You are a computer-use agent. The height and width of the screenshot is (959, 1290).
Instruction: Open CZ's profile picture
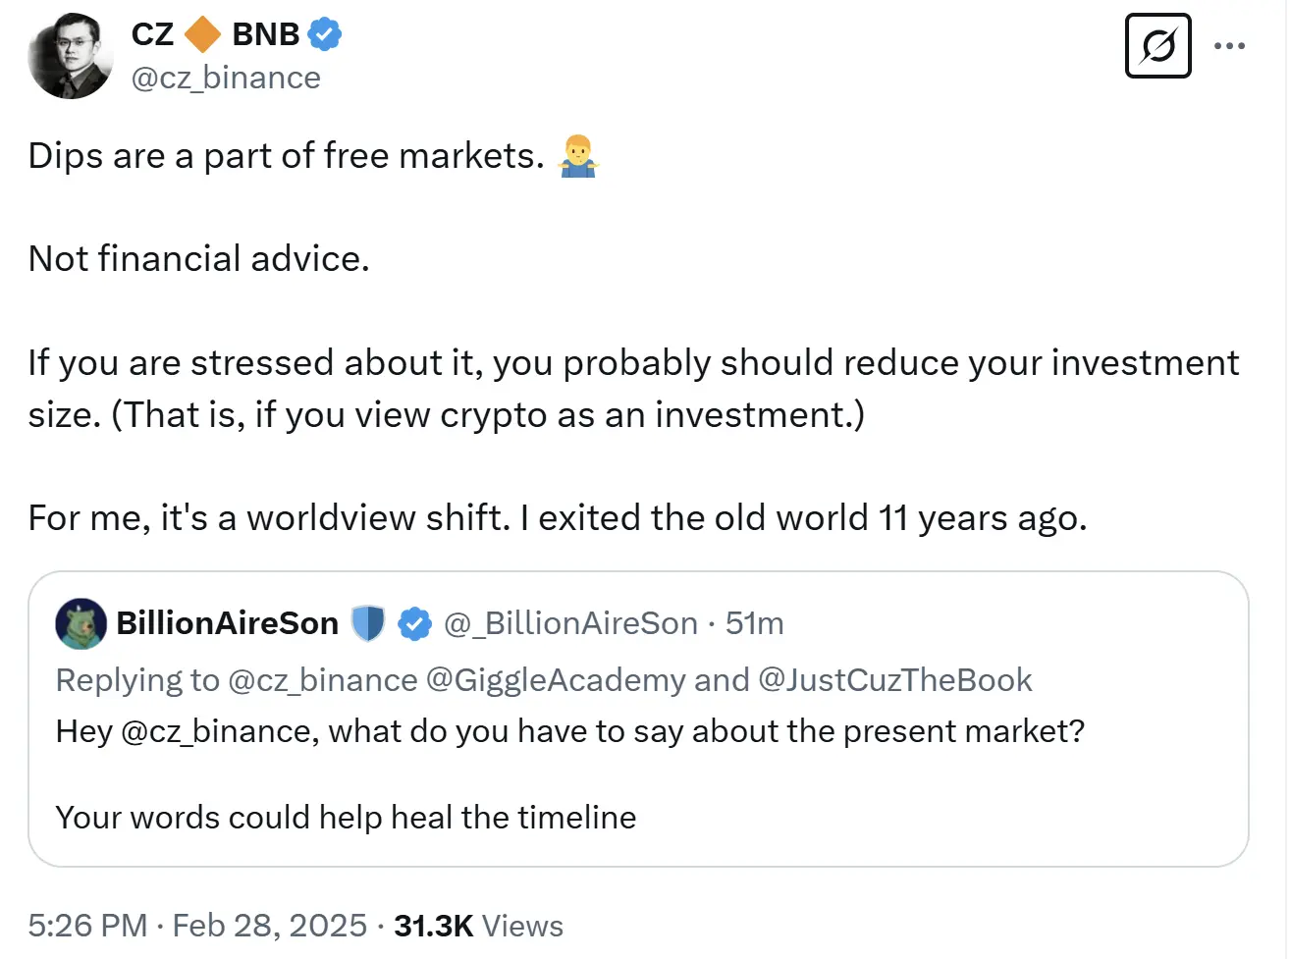pos(71,56)
